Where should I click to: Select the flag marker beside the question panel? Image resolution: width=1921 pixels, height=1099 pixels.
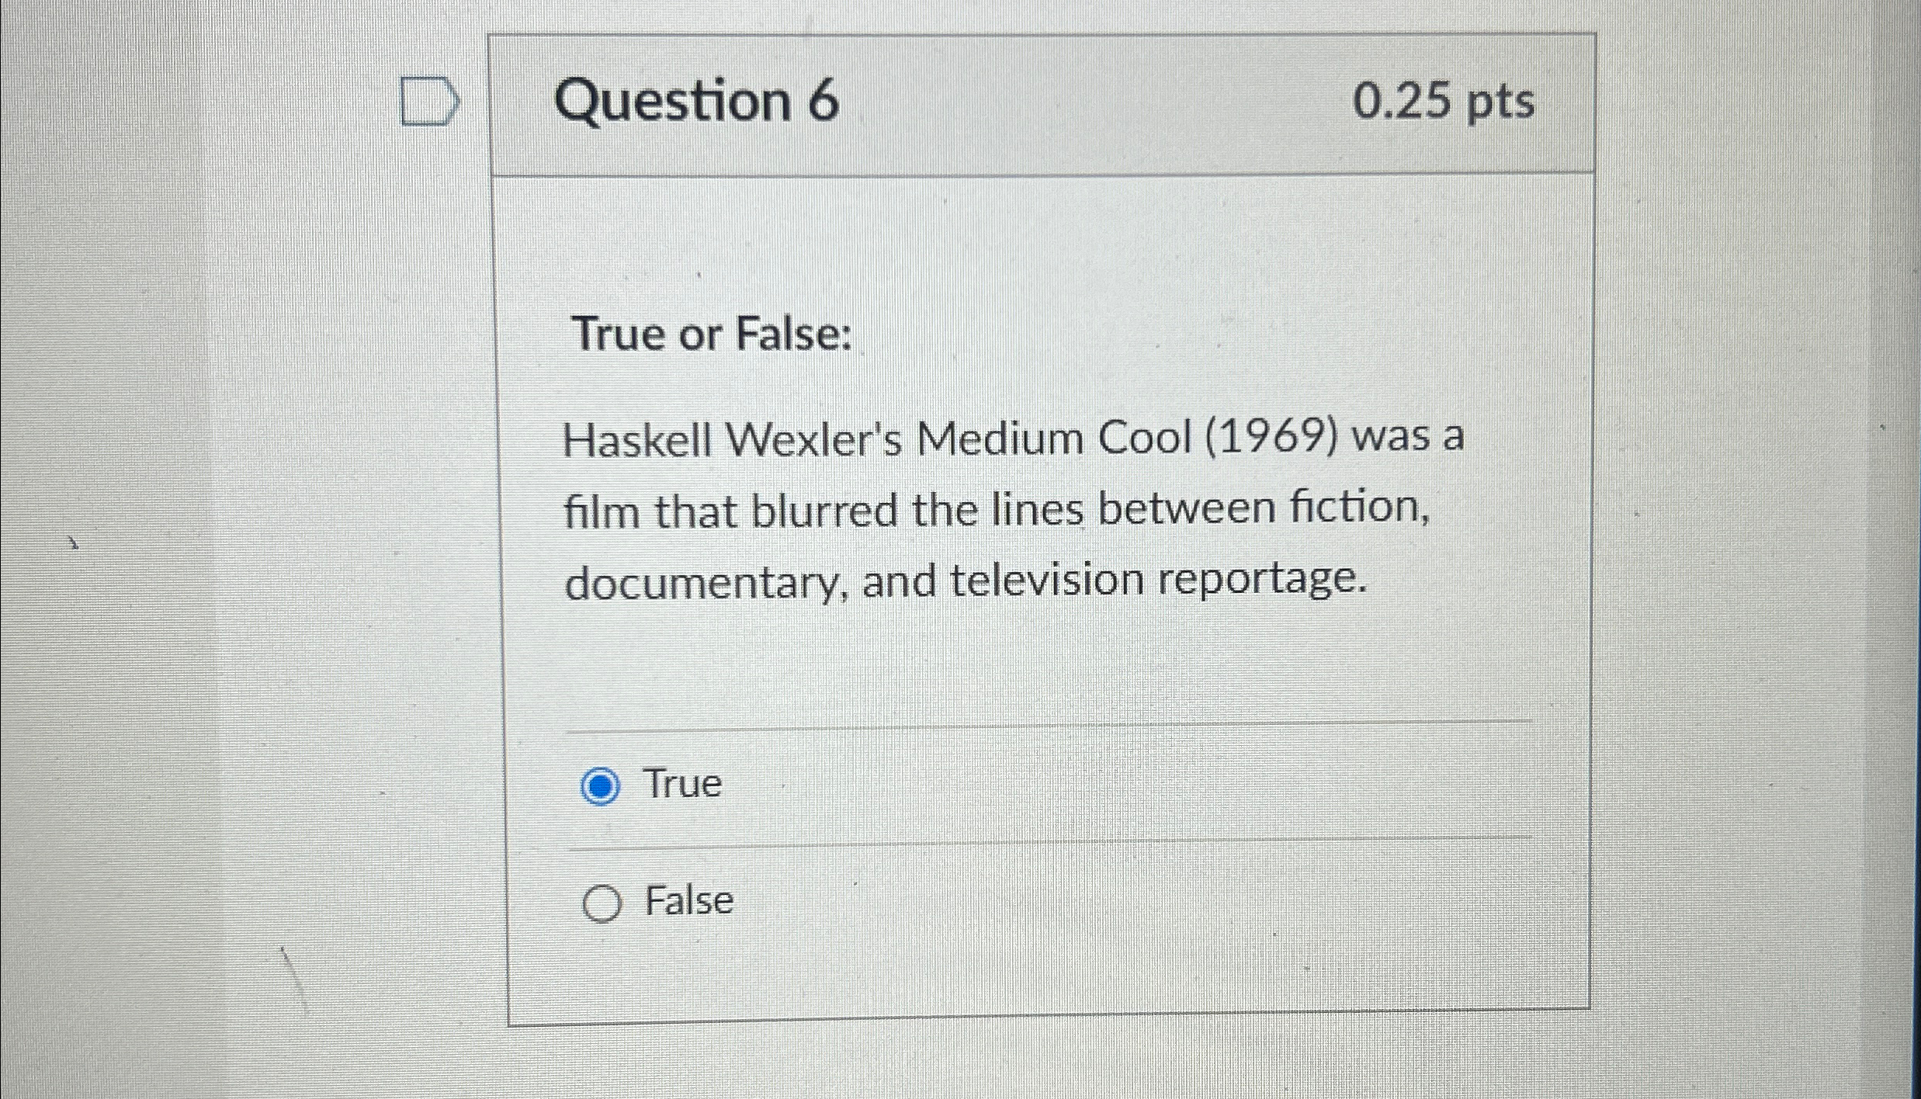pos(428,99)
